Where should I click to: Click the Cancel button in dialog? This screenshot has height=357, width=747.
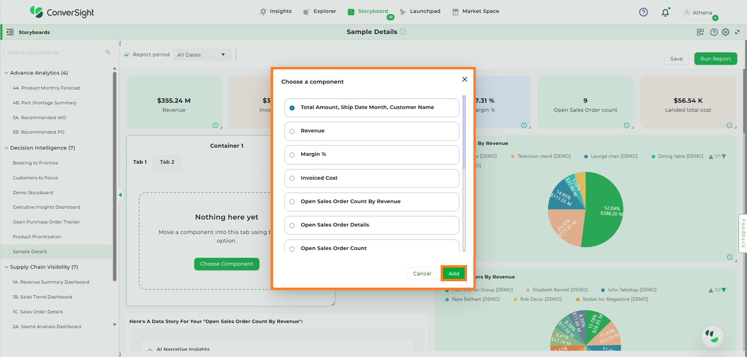(422, 273)
